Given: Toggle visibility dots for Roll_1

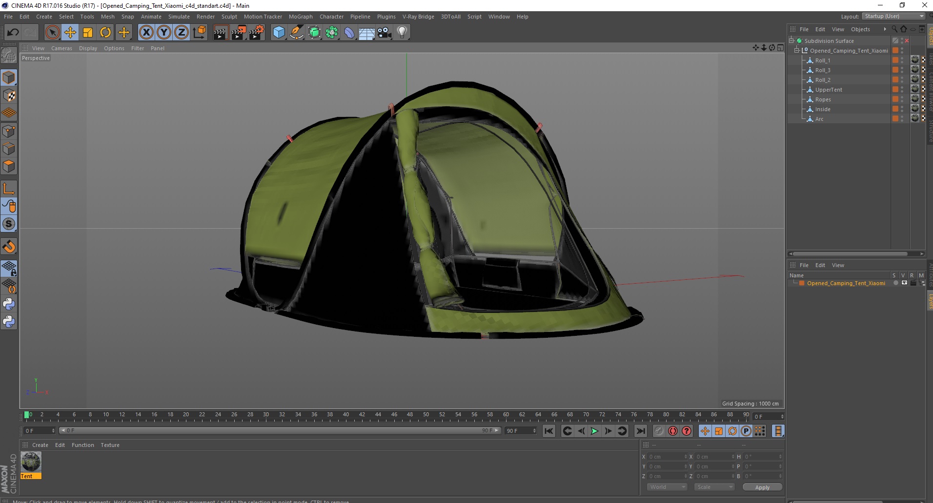Looking at the screenshot, I should [x=902, y=60].
